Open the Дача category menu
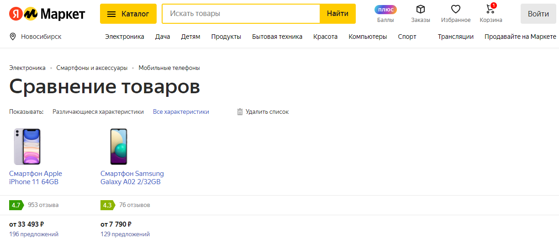Screen dimensions: 559x244 pyautogui.click(x=163, y=37)
